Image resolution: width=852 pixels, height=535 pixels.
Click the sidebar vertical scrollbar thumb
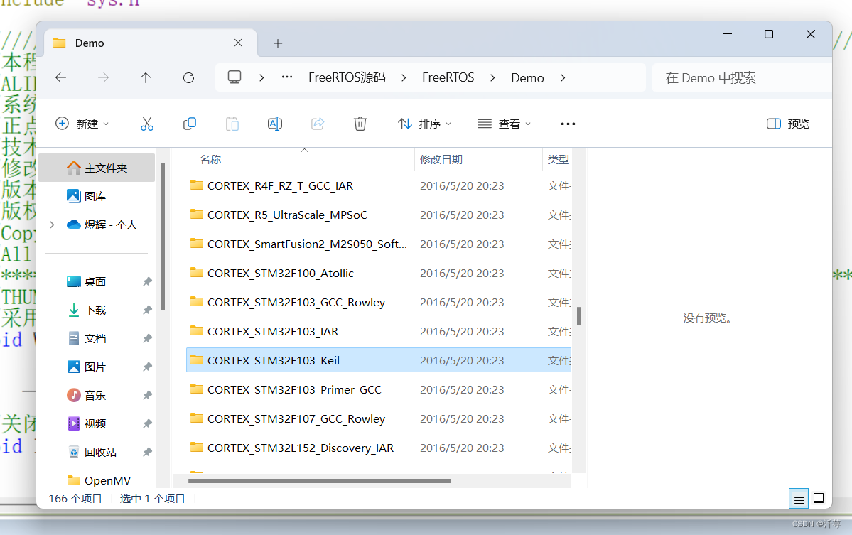click(x=163, y=237)
